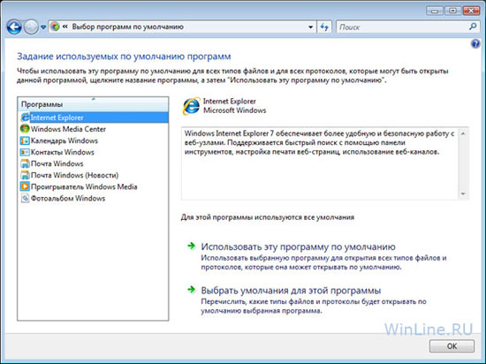This screenshot has width=486, height=364.
Task: Click the Проигрыватель Windows Media icon
Action: click(25, 186)
